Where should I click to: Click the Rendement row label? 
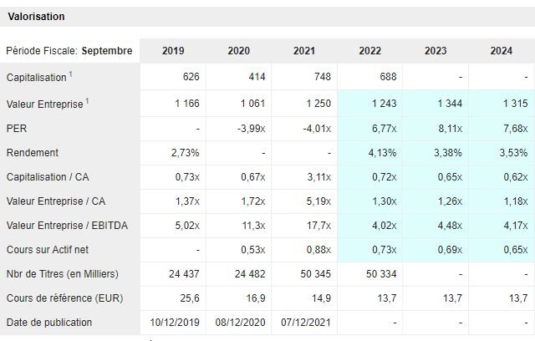click(33, 154)
